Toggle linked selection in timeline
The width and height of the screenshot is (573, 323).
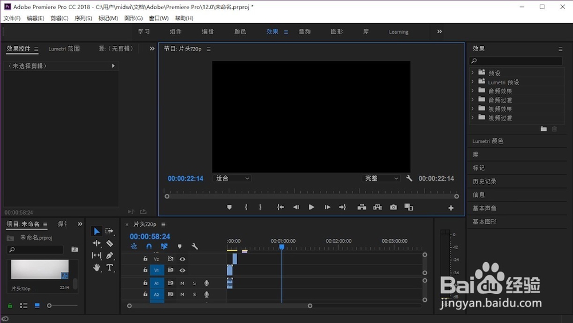click(x=164, y=247)
